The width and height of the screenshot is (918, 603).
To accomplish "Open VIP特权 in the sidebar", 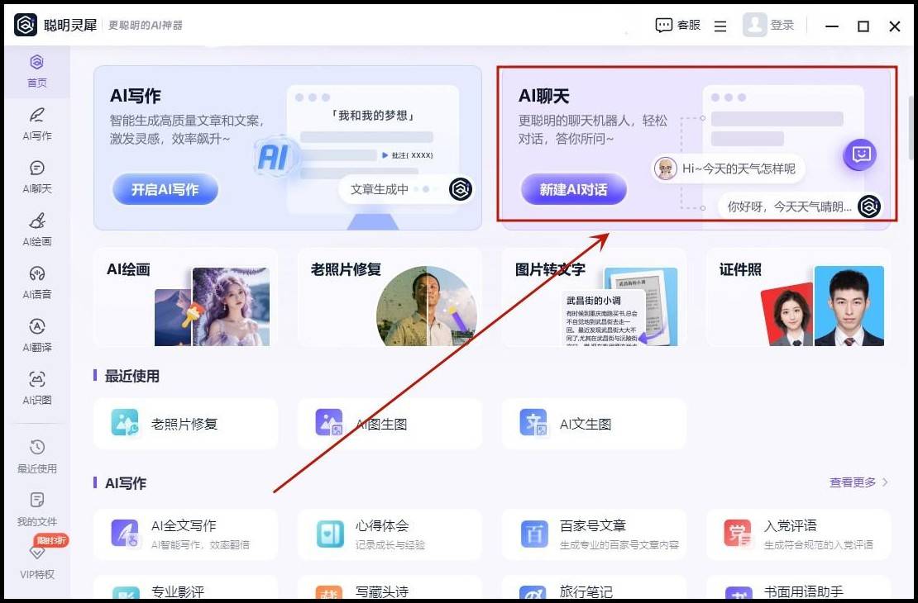I will [x=36, y=562].
